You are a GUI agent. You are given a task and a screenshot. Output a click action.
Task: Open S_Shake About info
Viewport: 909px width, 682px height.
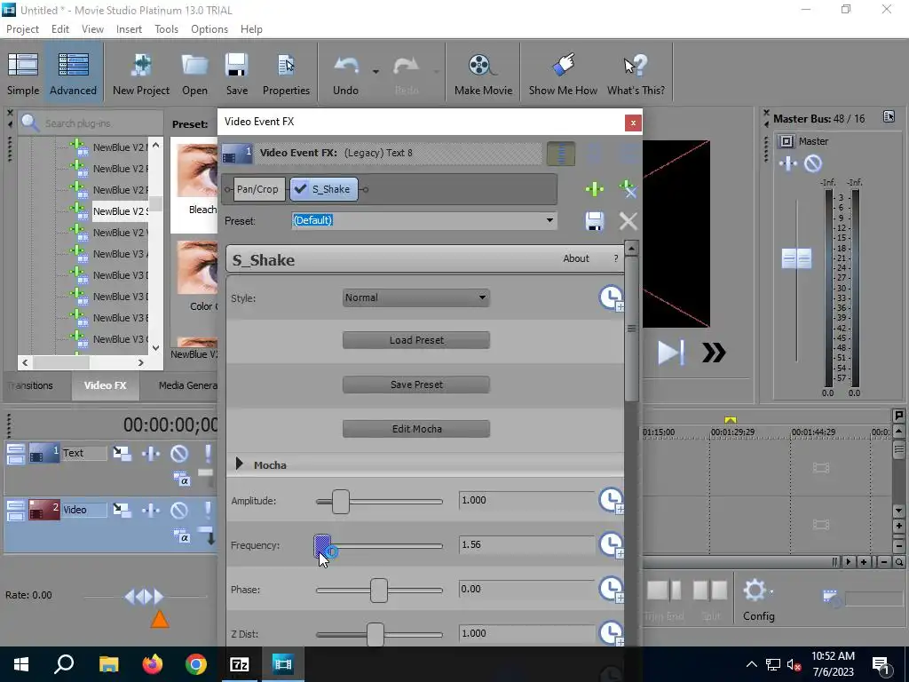(575, 258)
